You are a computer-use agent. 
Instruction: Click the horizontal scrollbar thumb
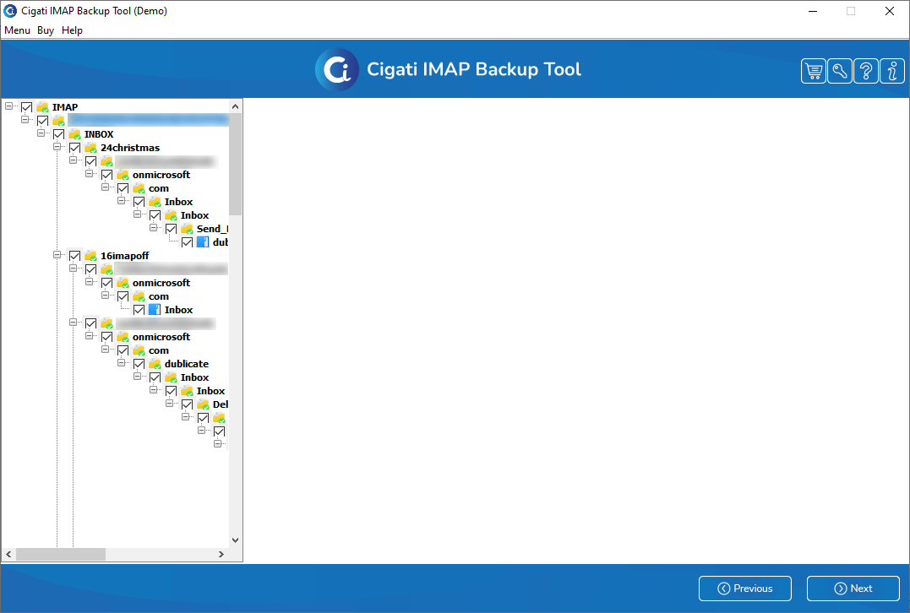(x=60, y=555)
